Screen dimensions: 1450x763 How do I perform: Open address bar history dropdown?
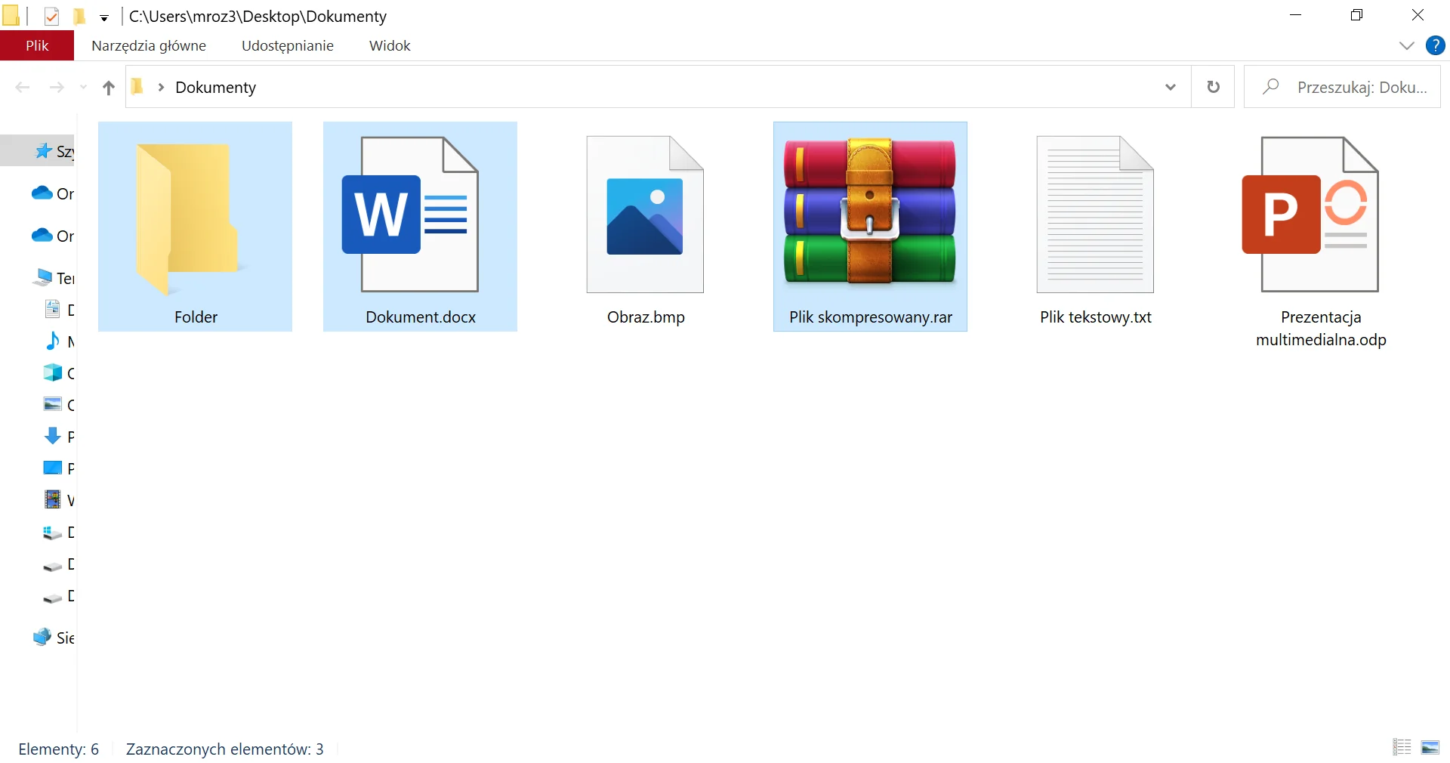1171,87
